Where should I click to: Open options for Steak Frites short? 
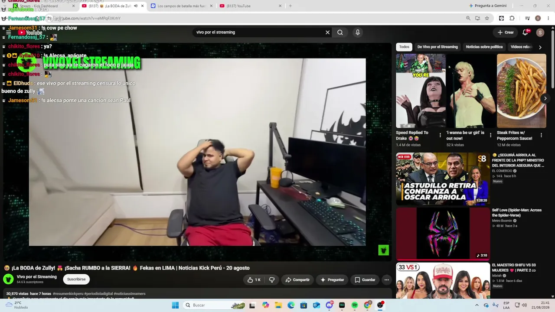[541, 135]
